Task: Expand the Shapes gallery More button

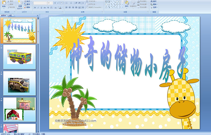Action: point(122,7)
